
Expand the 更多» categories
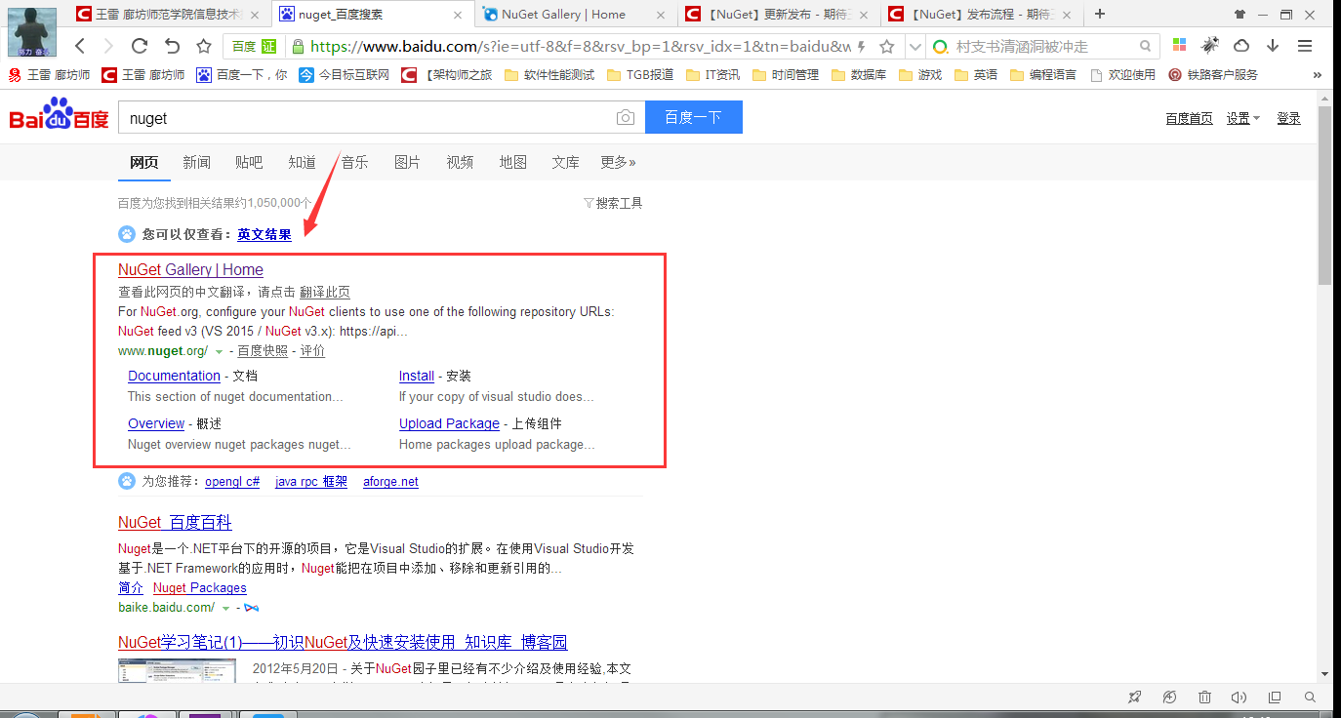click(x=618, y=162)
